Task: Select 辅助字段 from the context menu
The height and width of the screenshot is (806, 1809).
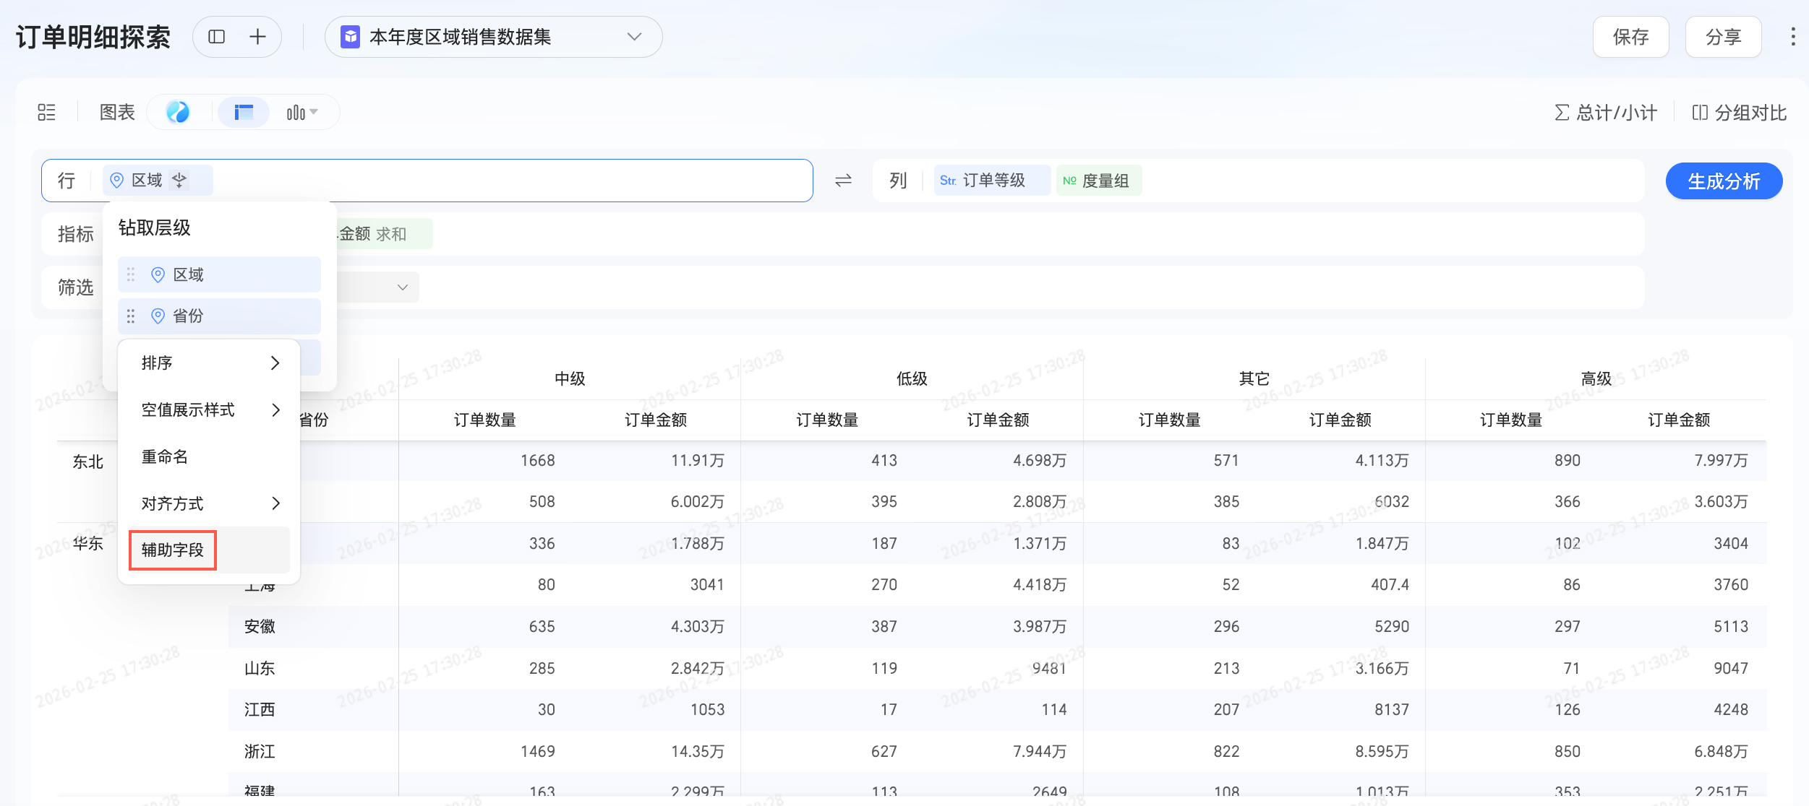Action: coord(173,550)
